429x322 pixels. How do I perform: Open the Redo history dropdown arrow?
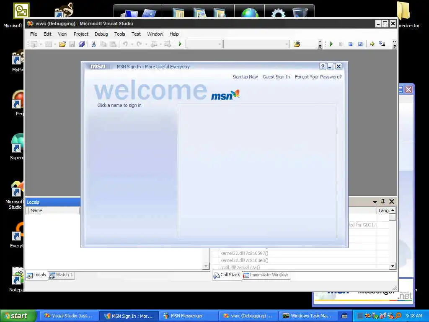point(146,44)
